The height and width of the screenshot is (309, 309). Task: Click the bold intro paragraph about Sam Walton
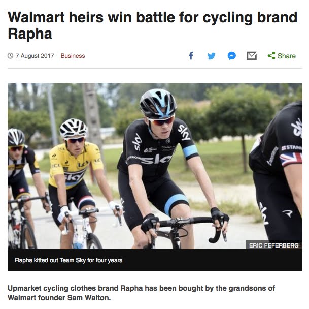141,293
